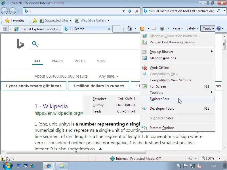Click the muted volume tray icon
Screen dimensions: 227x170
click(199, 166)
